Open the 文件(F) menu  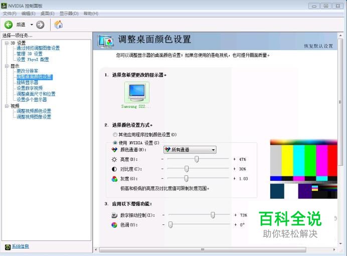pyautogui.click(x=10, y=14)
